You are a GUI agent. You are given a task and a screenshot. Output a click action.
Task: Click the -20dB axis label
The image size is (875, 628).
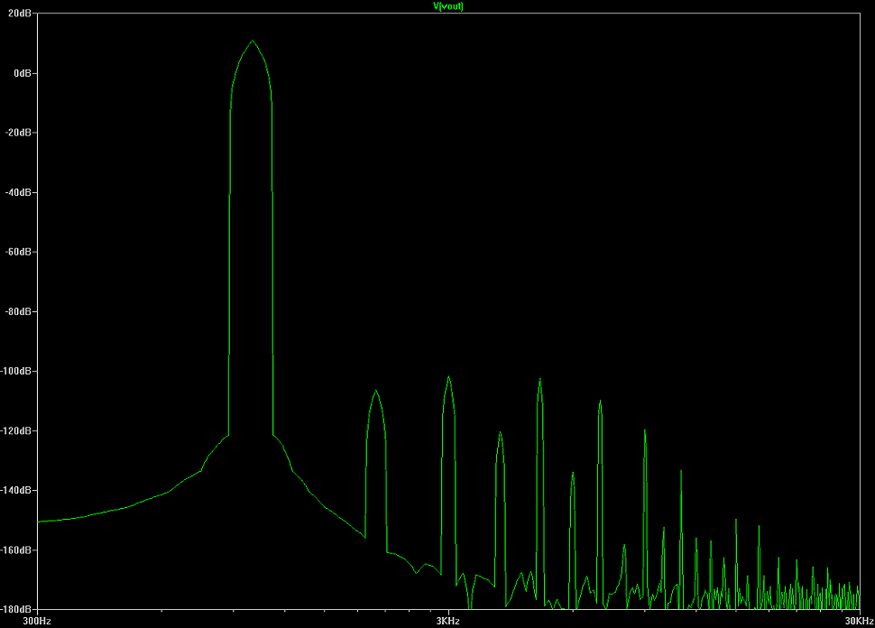[x=18, y=133]
